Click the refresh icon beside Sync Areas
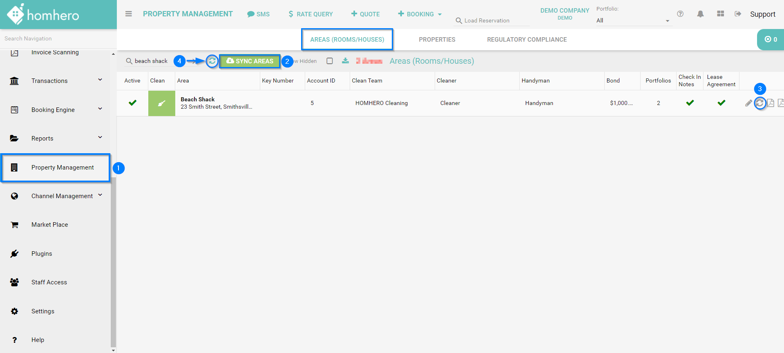The image size is (784, 353). tap(212, 61)
